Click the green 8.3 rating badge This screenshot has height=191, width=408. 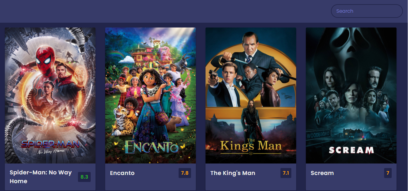pos(84,177)
